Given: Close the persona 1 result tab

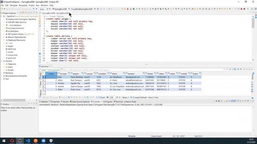Looking at the screenshot, I should pos(51,66).
